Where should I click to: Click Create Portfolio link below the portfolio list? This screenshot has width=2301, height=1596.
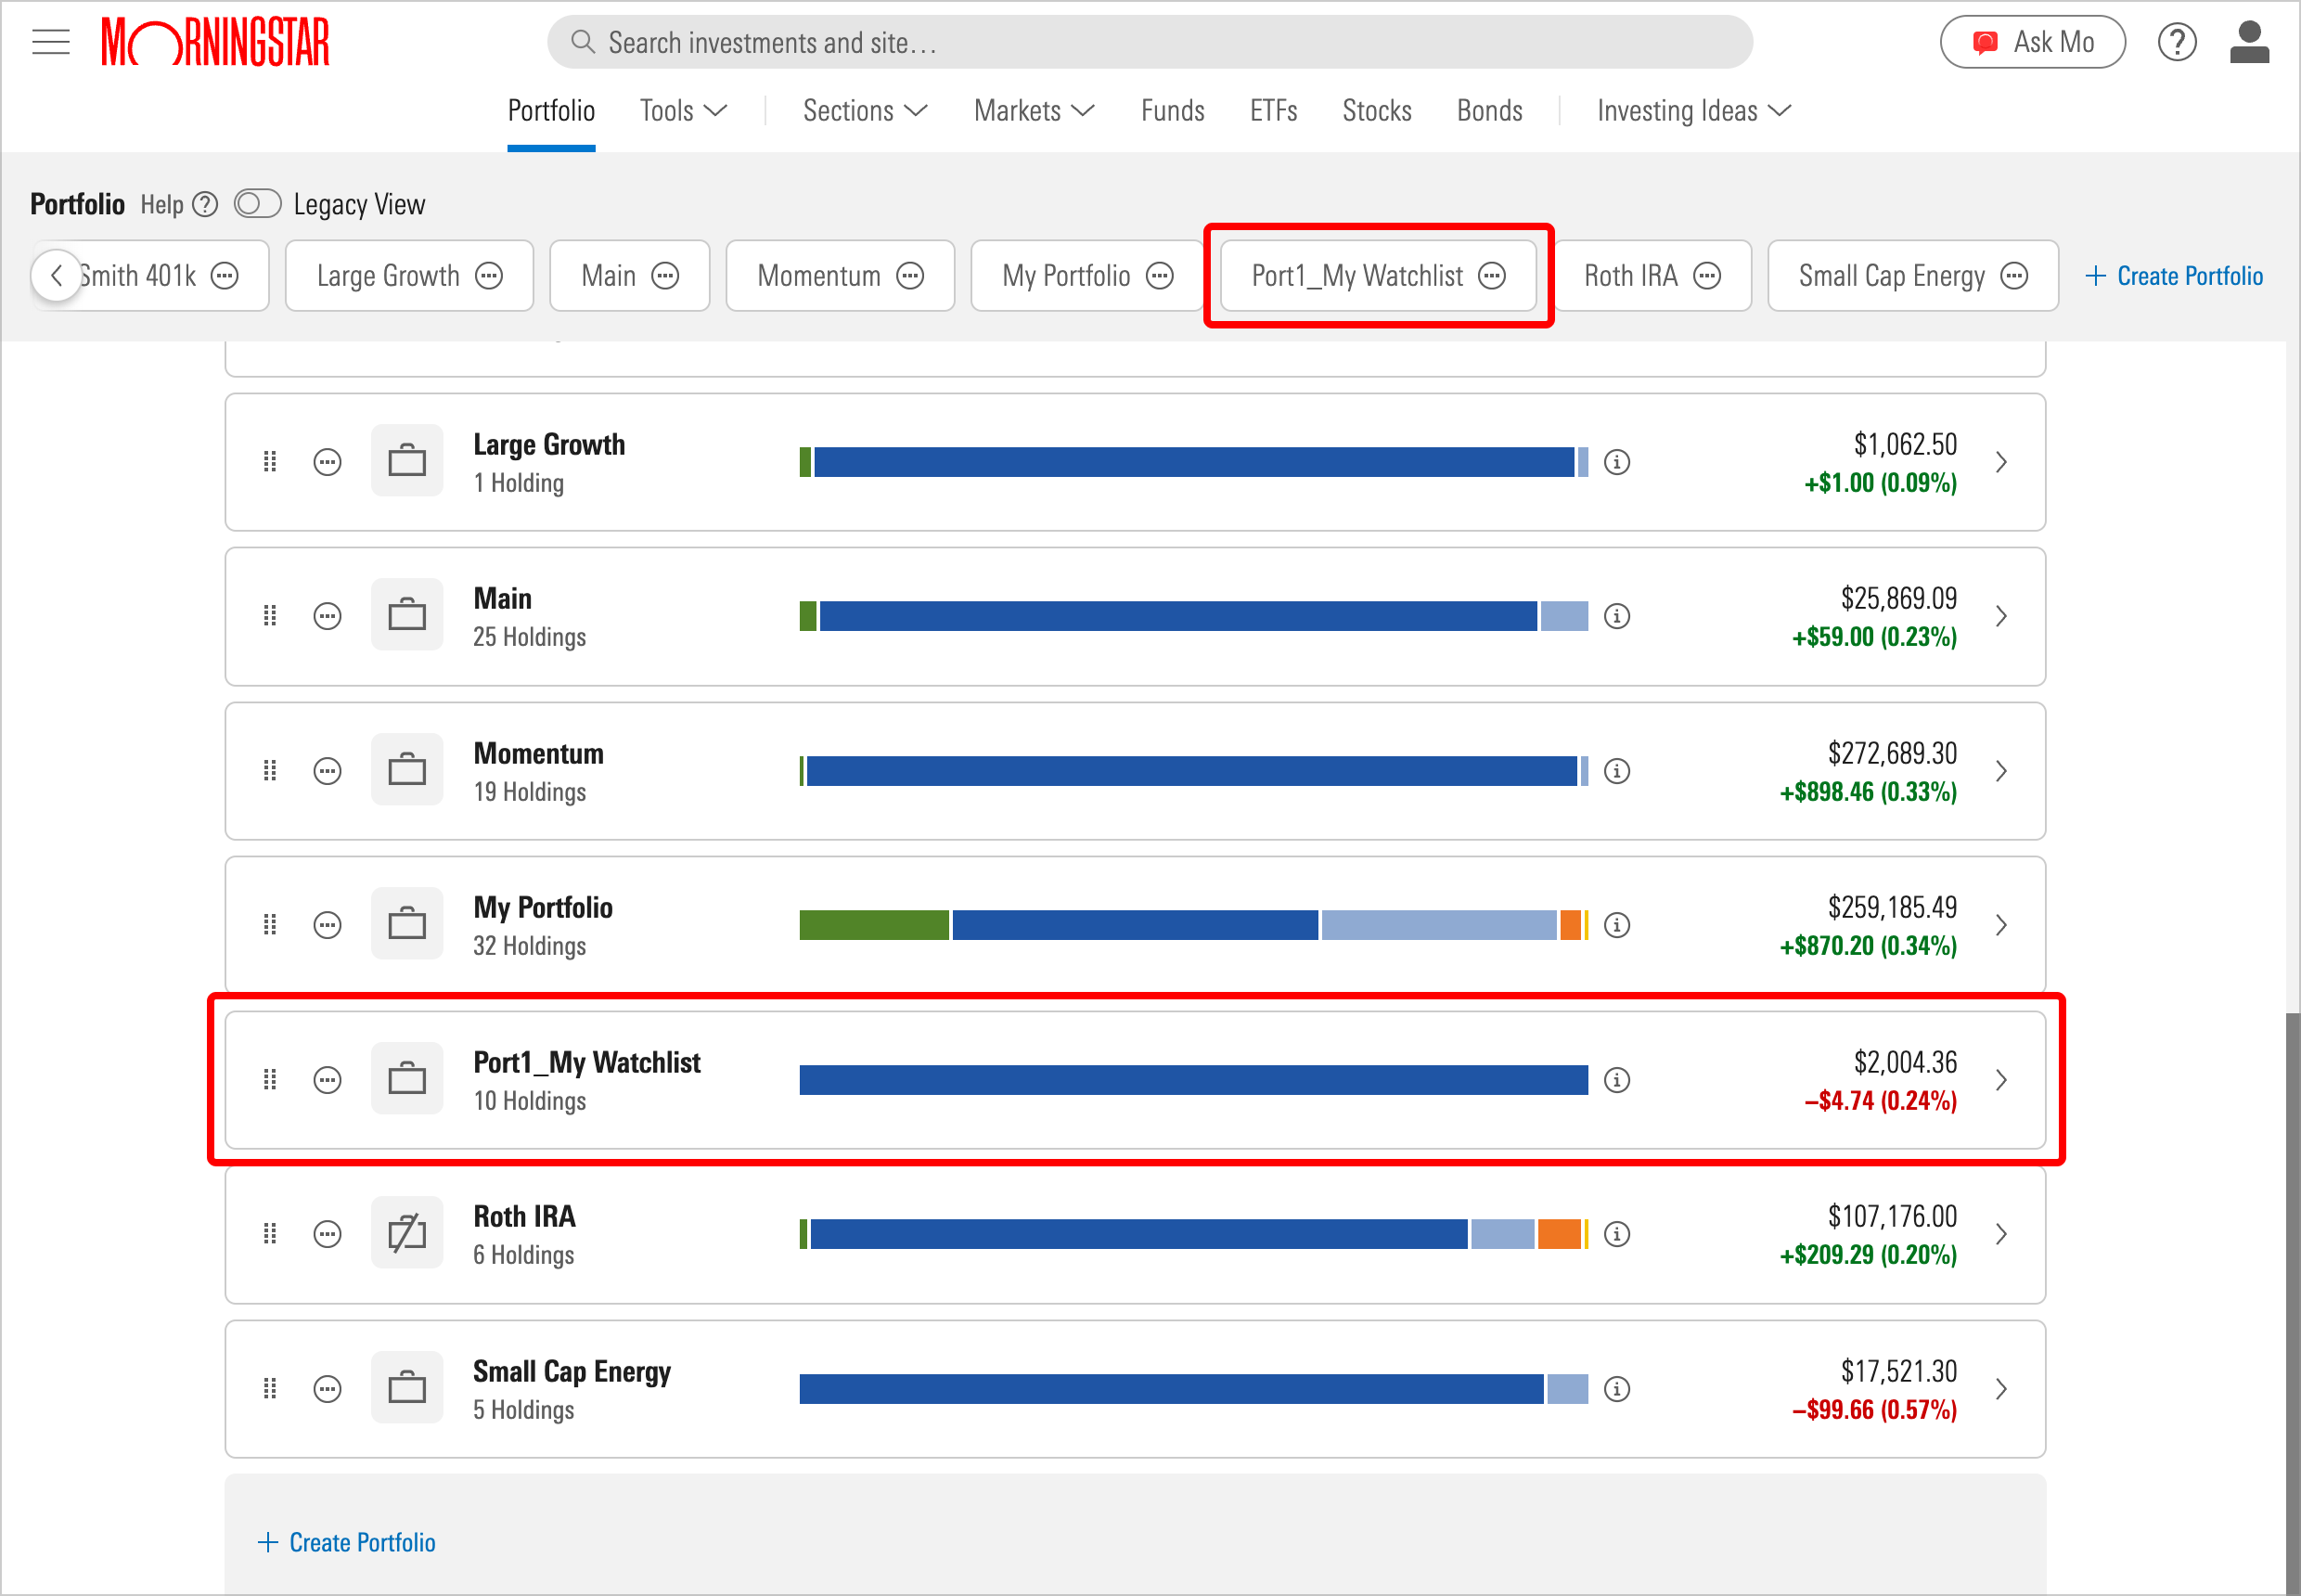[x=346, y=1542]
